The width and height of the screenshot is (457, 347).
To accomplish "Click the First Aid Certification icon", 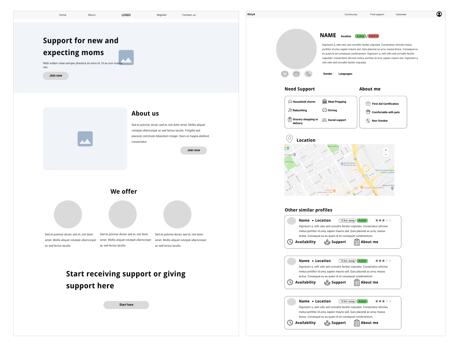I will coord(368,104).
